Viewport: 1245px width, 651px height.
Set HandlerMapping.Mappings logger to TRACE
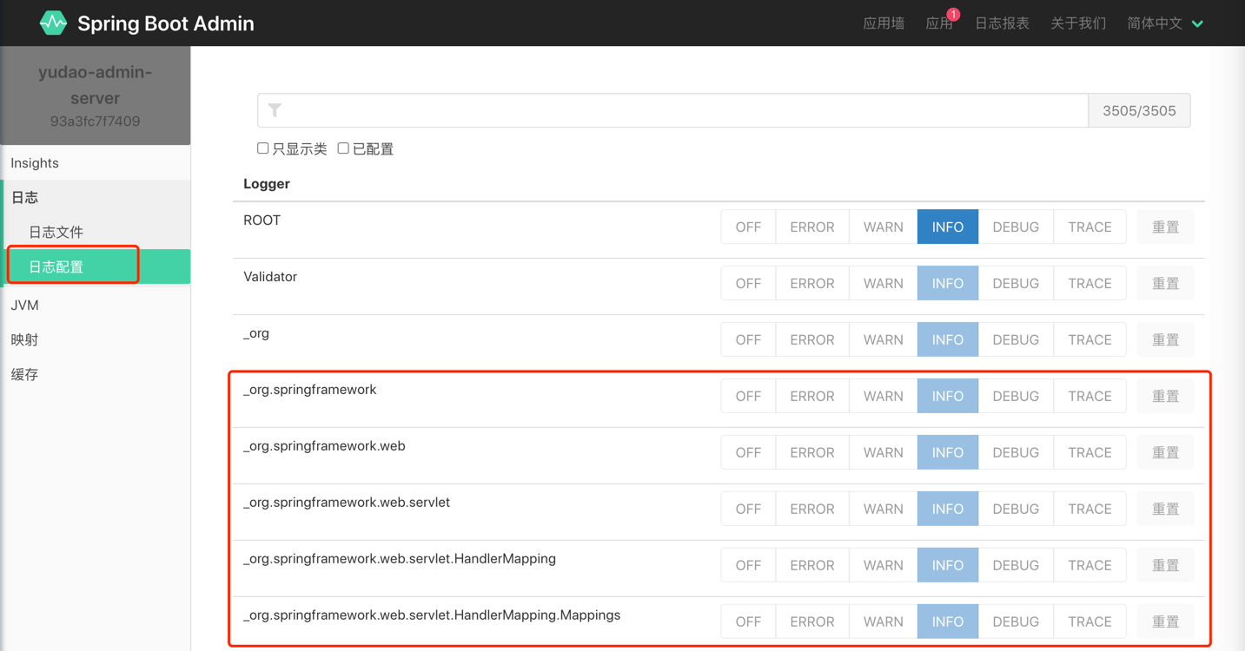coord(1089,621)
